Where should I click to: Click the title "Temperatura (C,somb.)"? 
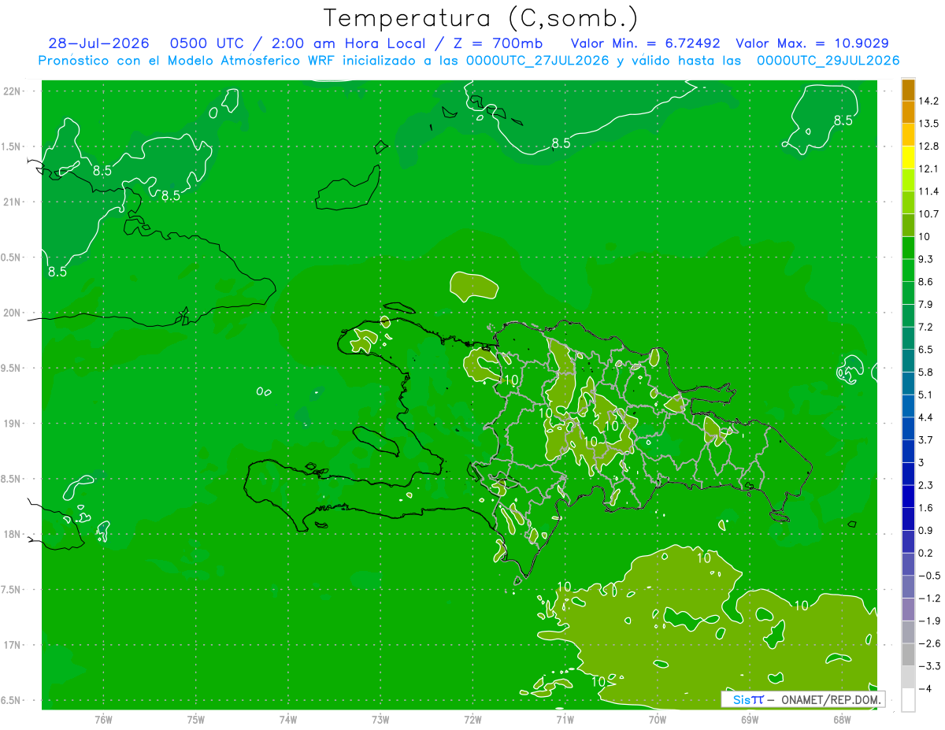coord(481,19)
